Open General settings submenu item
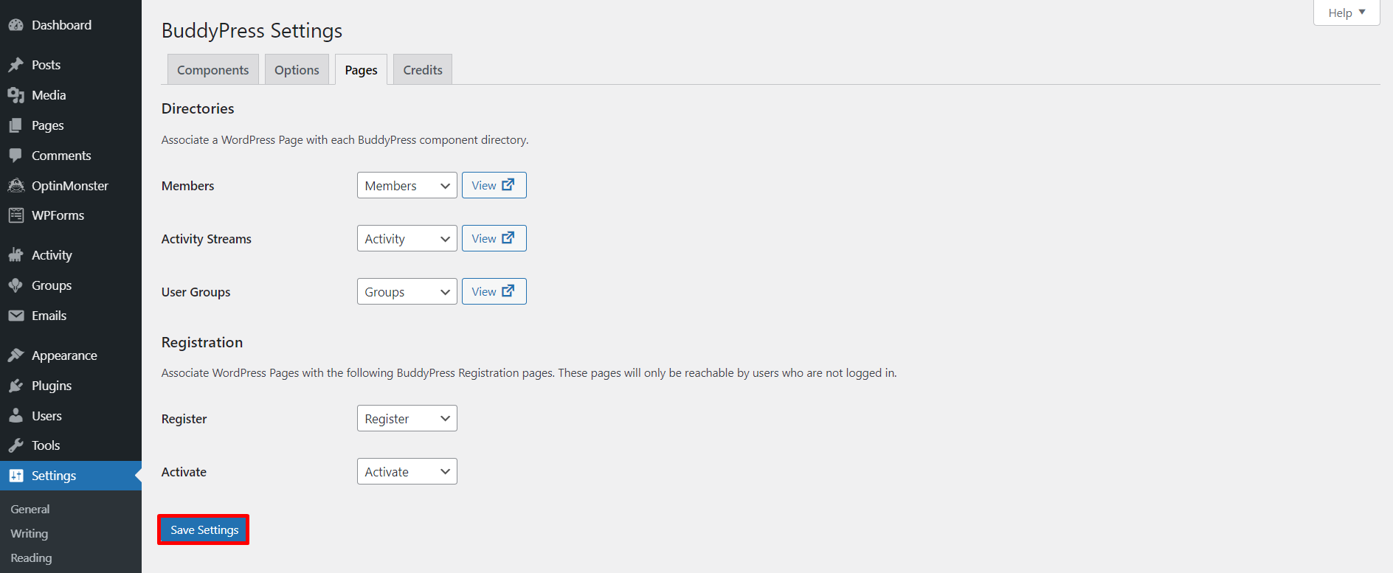Image resolution: width=1393 pixels, height=573 pixels. pyautogui.click(x=30, y=510)
